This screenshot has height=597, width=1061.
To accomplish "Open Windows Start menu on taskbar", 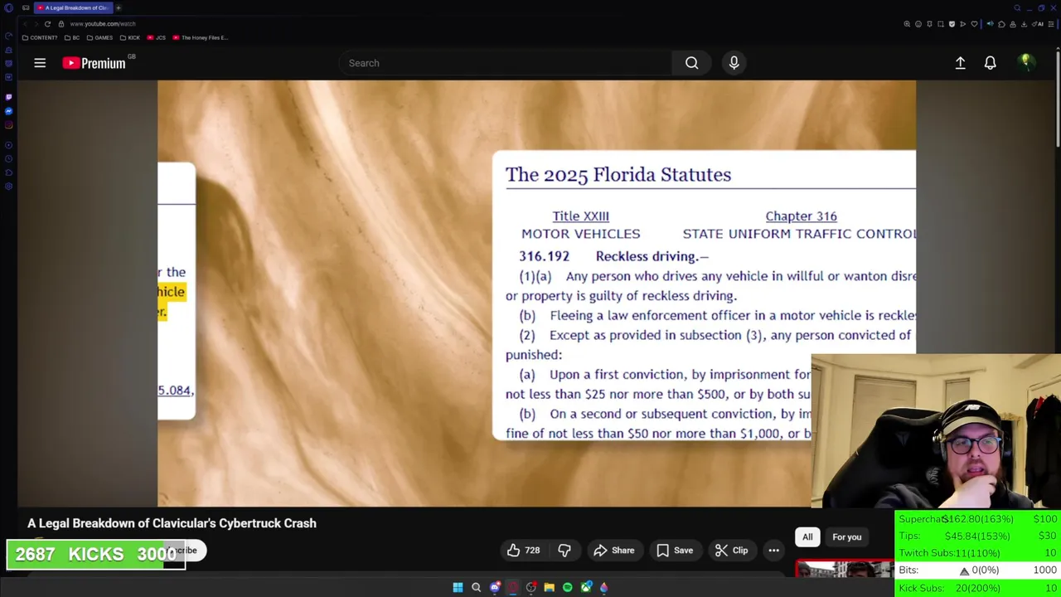I will [458, 587].
